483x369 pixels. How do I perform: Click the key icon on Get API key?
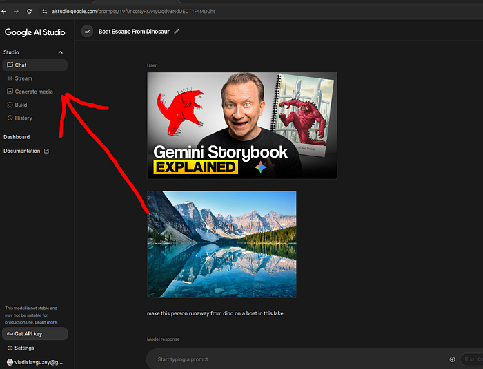point(10,334)
